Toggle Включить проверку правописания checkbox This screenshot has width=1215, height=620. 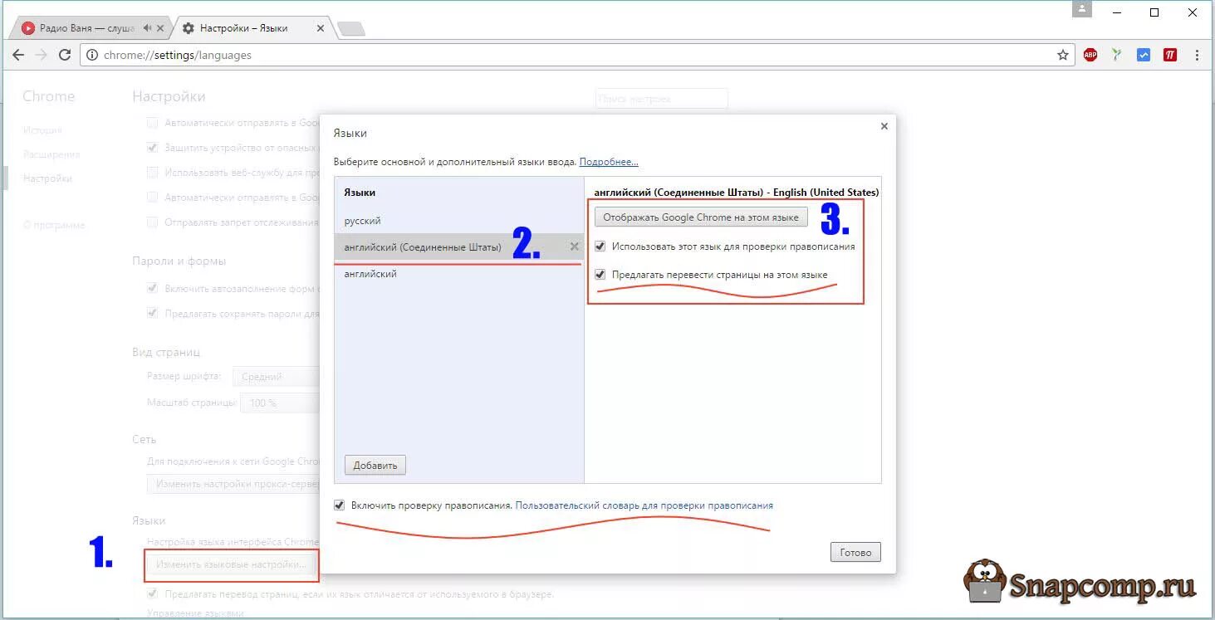point(339,505)
